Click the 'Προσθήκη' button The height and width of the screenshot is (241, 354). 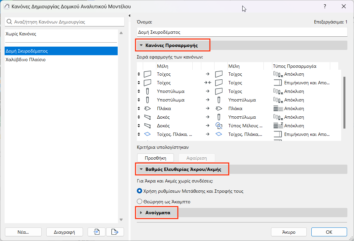[155, 158]
